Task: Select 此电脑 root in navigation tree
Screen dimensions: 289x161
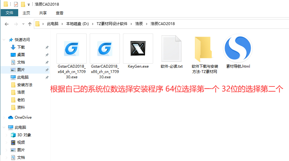Action: pos(20,127)
